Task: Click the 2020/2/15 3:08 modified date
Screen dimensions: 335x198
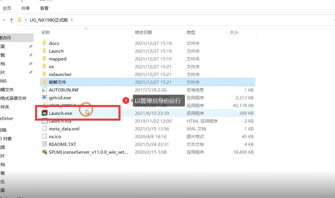Action: (151, 152)
